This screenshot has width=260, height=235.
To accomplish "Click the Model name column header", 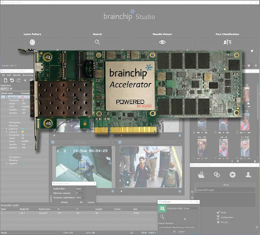I will click(8, 93).
